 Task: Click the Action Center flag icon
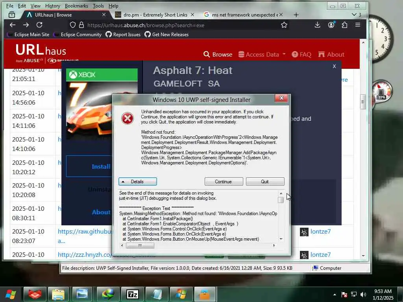344,294
